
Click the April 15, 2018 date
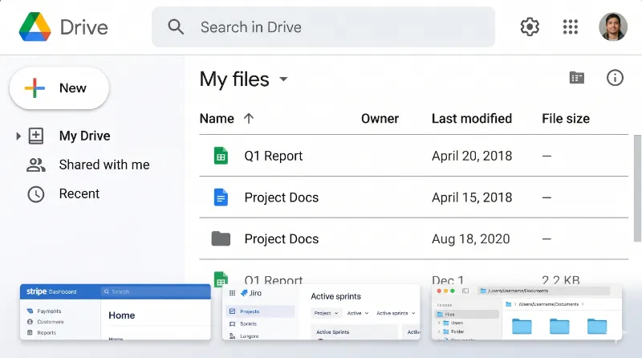[x=472, y=197]
